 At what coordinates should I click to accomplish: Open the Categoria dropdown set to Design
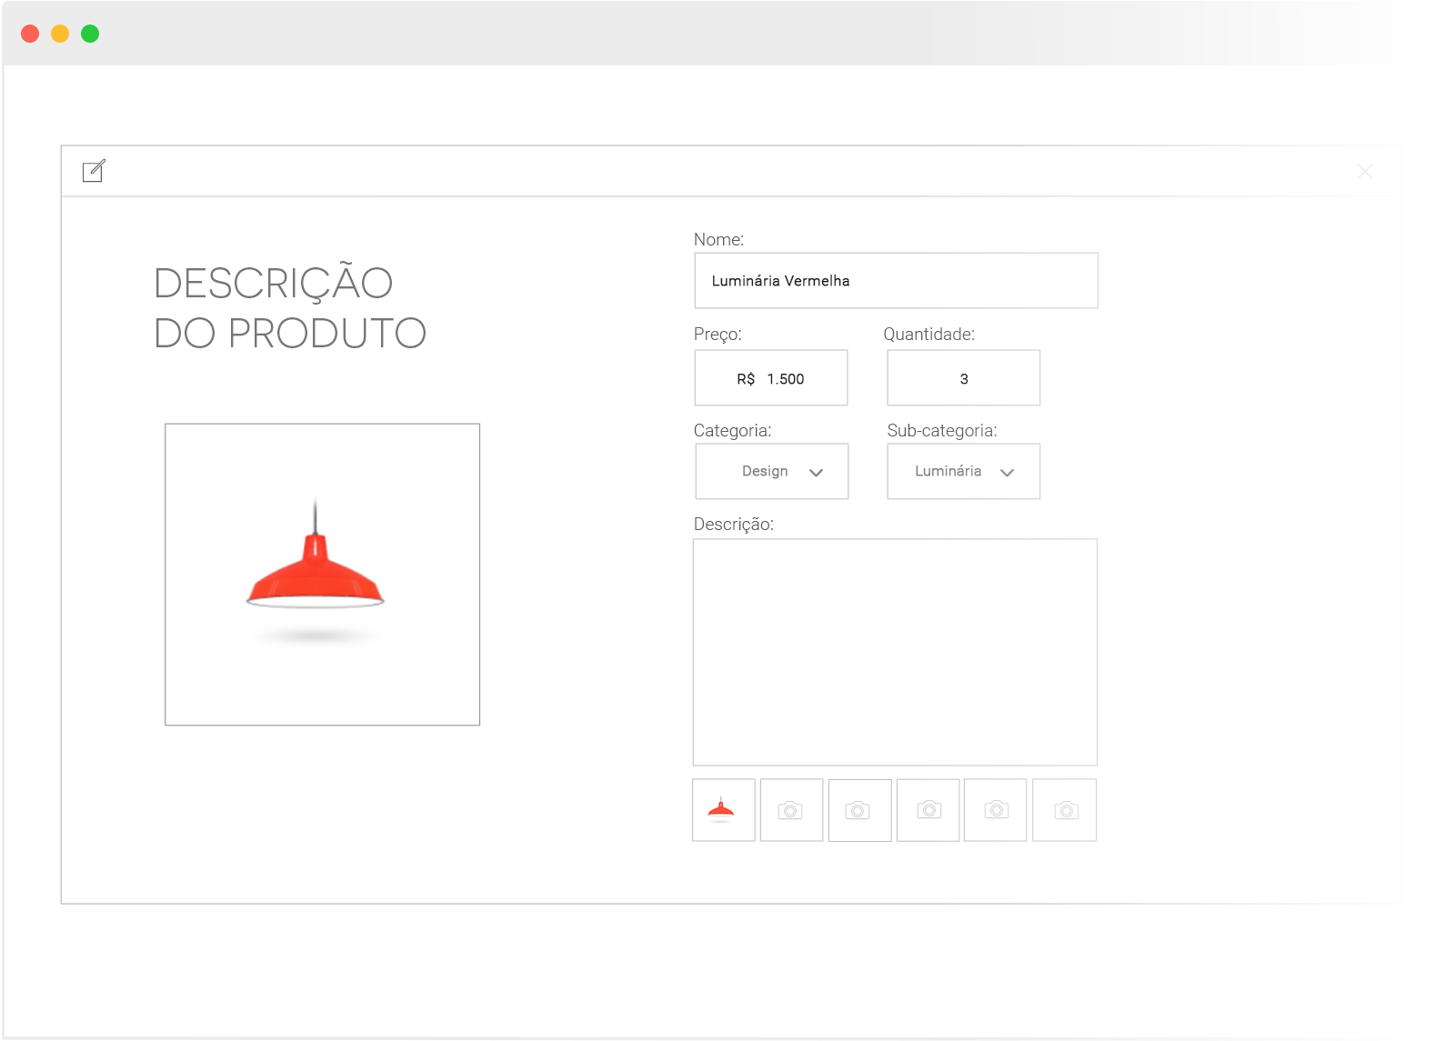[772, 472]
